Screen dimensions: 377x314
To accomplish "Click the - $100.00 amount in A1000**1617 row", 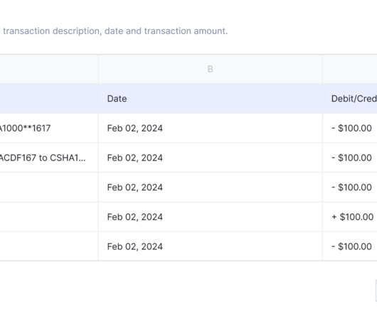I will pyautogui.click(x=350, y=128).
